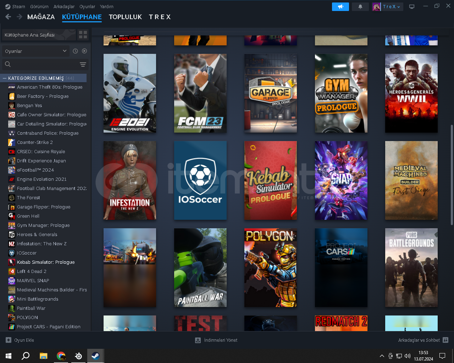Switch to Big Picture mode monitor icon
Viewport: 454px width, 363px height.
click(412, 7)
